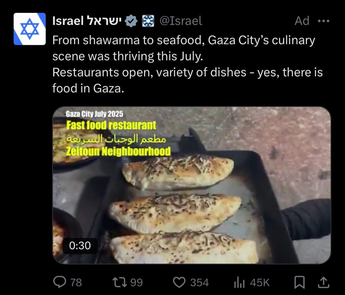Viewport: 345px width, 295px height.
Task: Repost this tweet with the retweet icon
Action: [x=120, y=283]
